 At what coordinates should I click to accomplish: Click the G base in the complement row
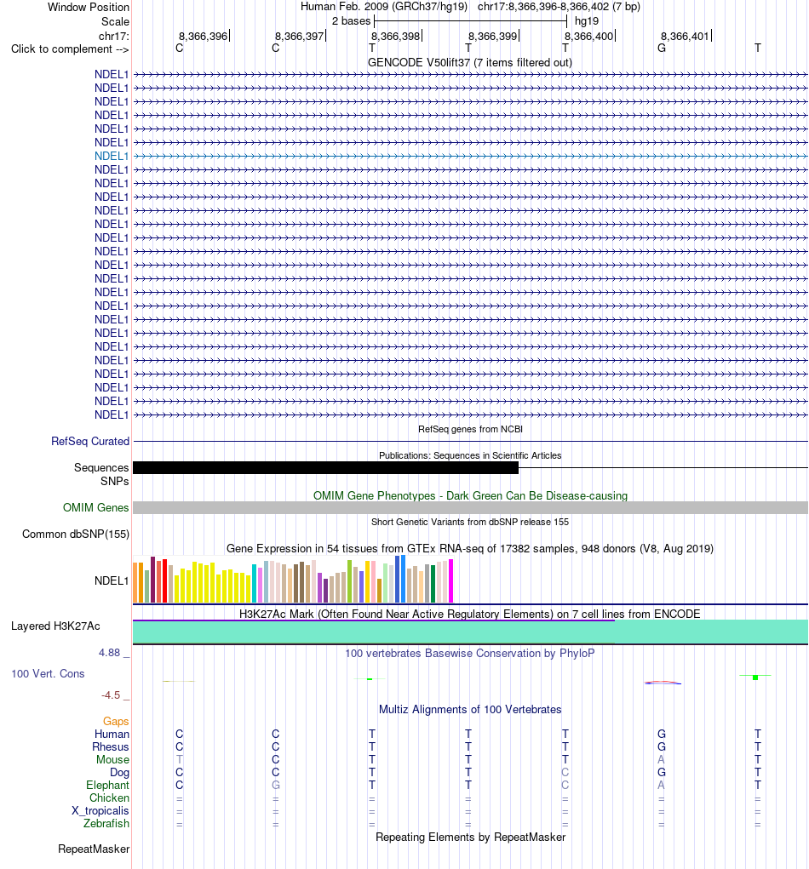click(662, 49)
